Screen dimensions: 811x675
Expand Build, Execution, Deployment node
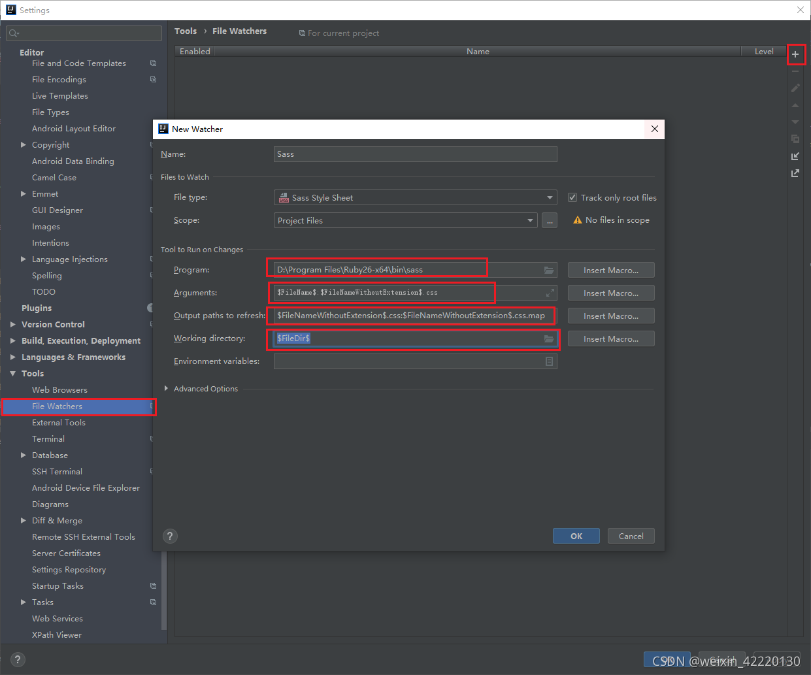point(13,341)
